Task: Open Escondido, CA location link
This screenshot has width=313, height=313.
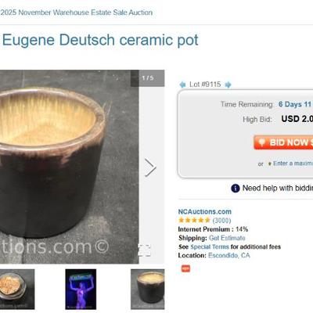Action: tap(229, 255)
